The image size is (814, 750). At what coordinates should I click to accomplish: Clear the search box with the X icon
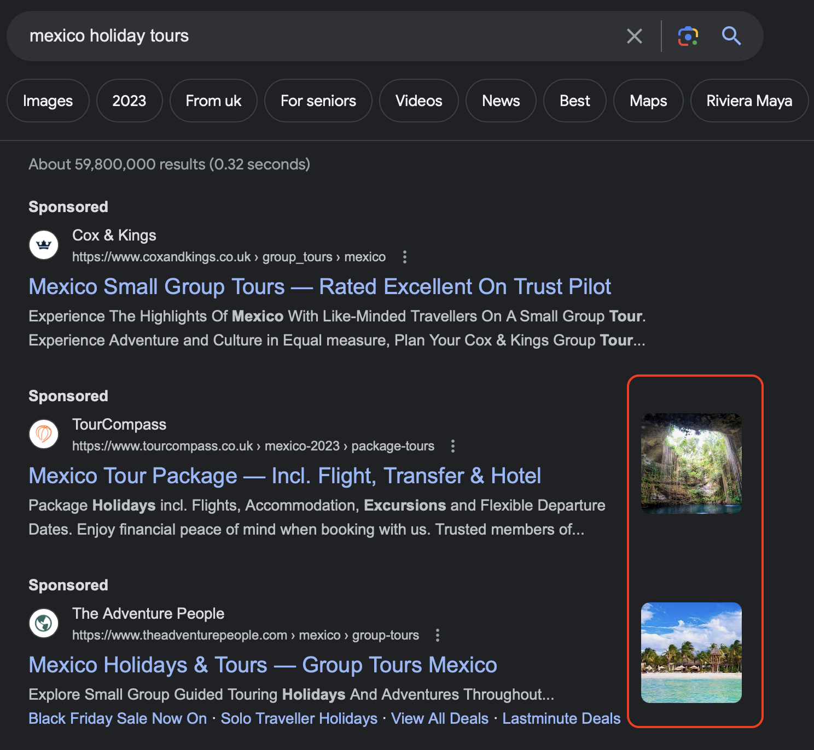point(634,36)
